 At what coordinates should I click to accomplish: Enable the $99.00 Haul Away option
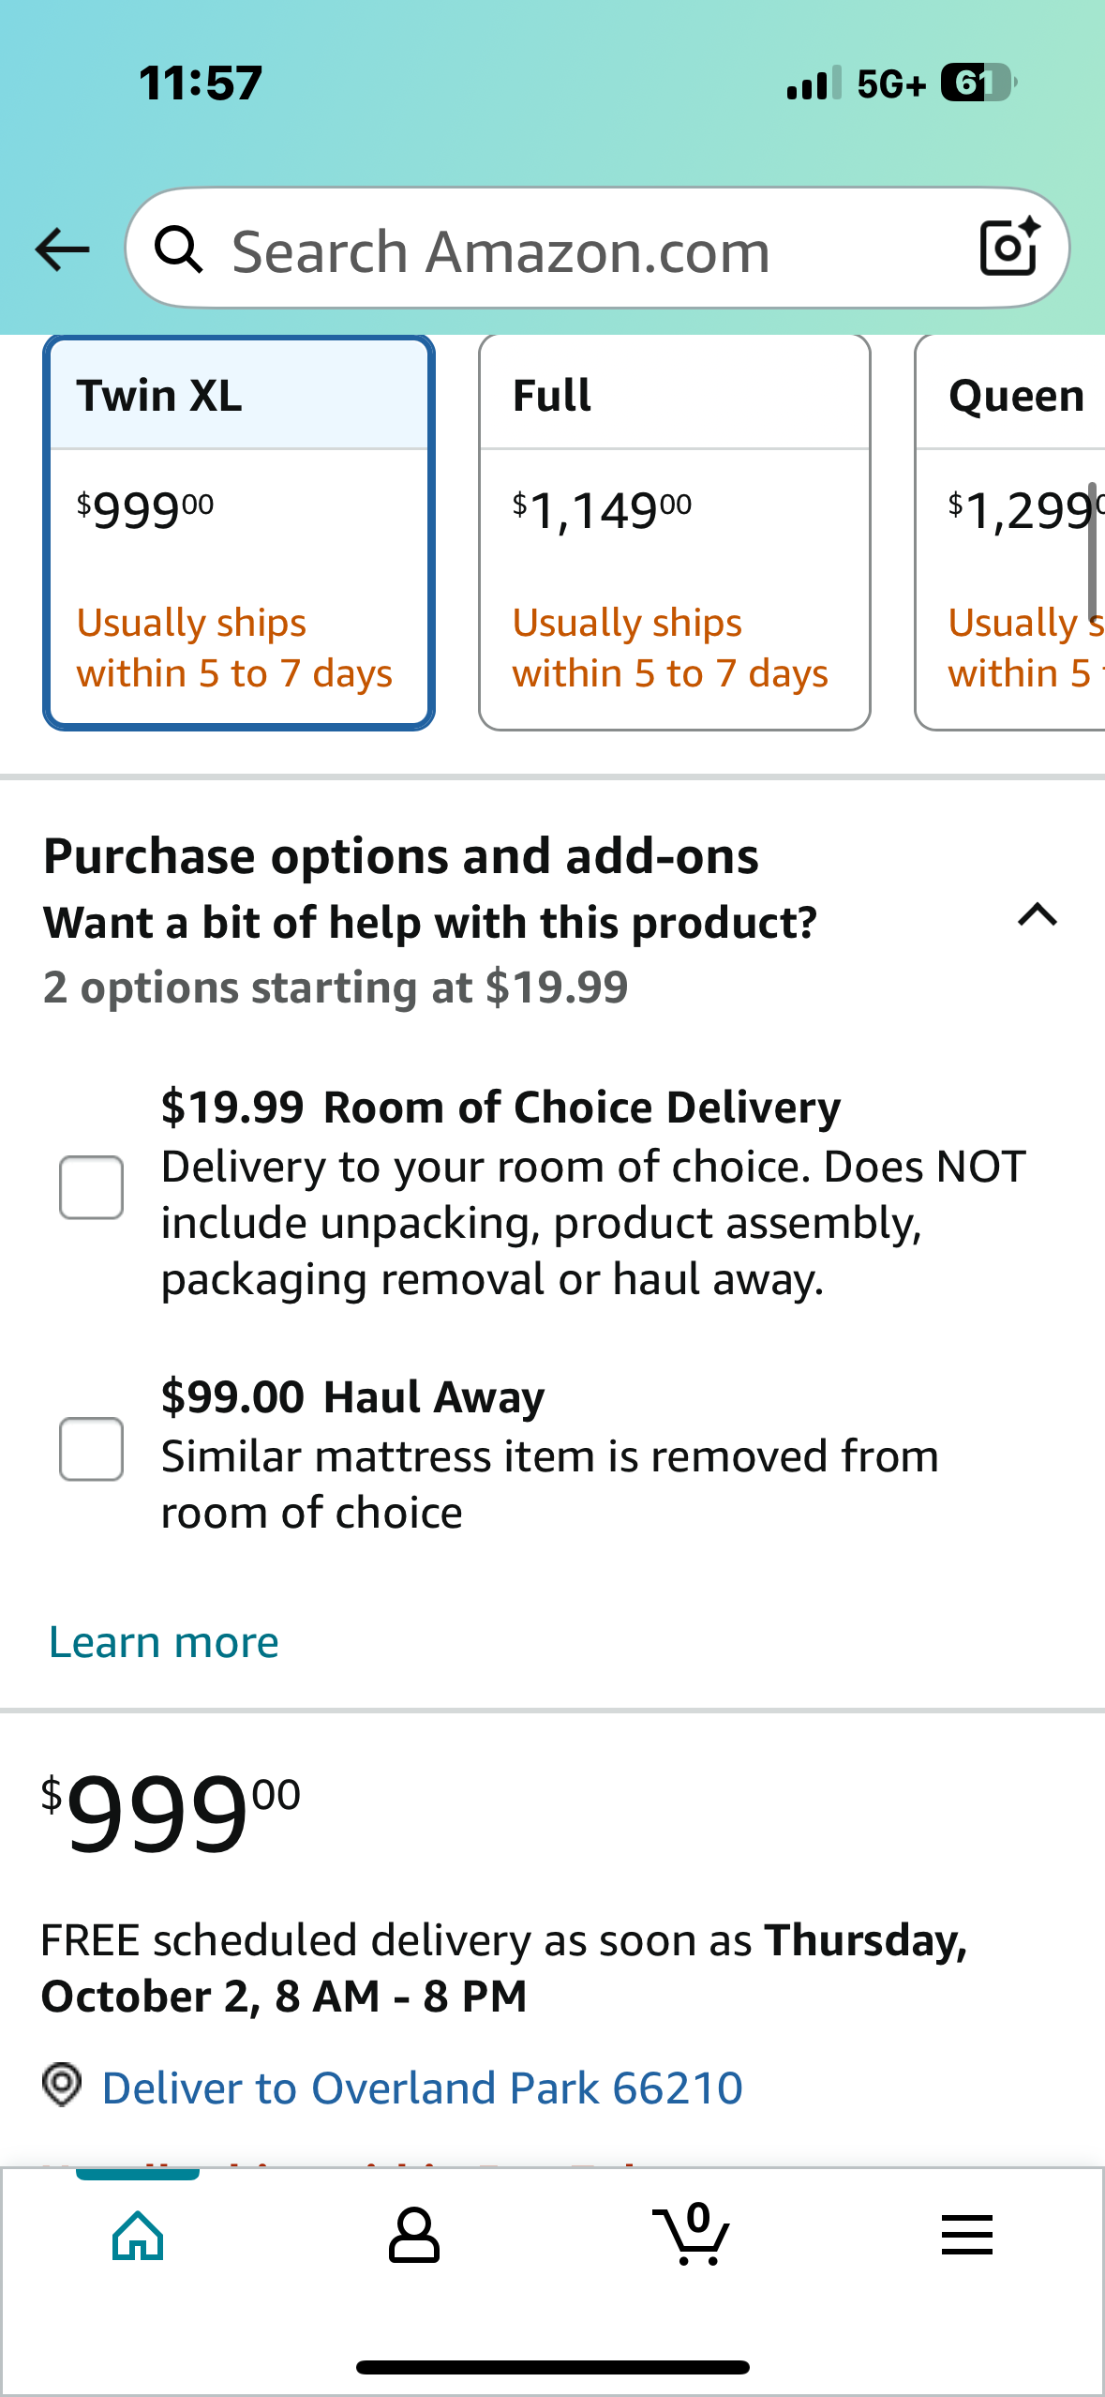(92, 1449)
